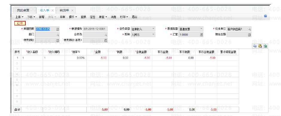The image size is (281, 116).
Task: Open the 操作 dropdown menu
Action: point(73,17)
